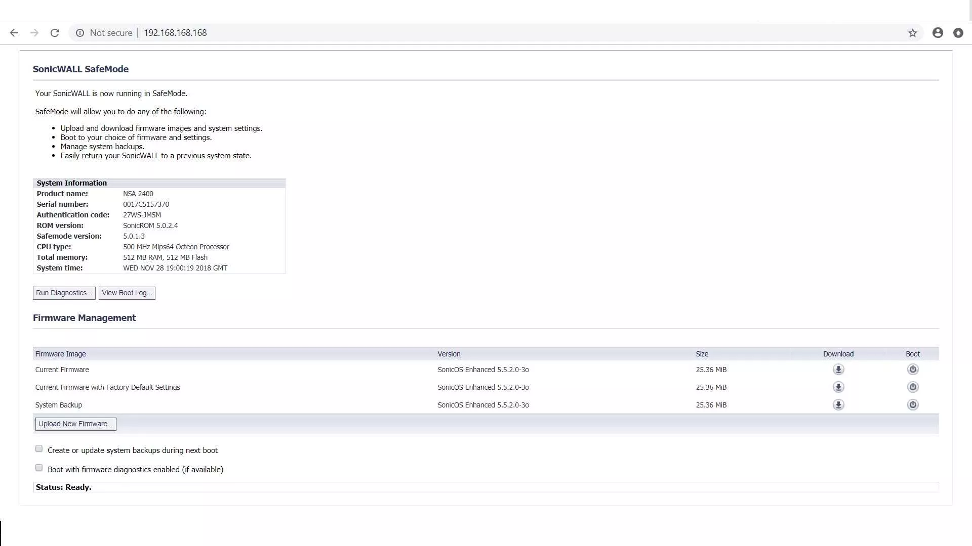Click the 'Not secure' label in address bar
This screenshot has width=972, height=546.
tap(111, 33)
